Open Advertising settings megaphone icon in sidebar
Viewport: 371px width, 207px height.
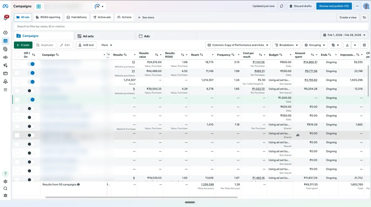click(5, 65)
